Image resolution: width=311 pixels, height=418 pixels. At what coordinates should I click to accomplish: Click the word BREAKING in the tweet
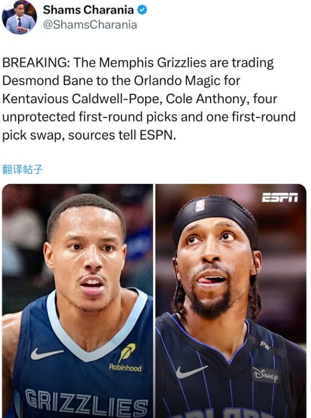click(x=35, y=63)
